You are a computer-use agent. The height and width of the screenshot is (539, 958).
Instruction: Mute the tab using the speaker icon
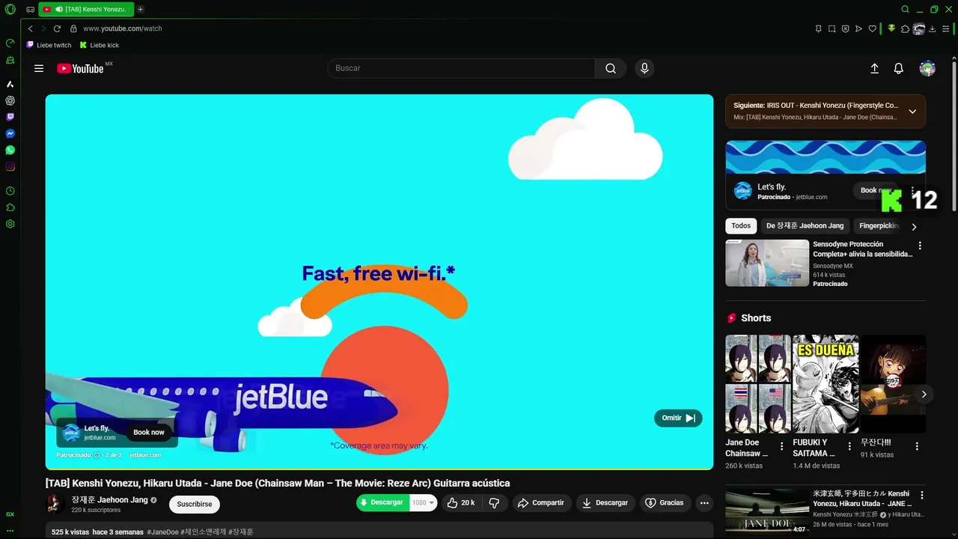(x=59, y=9)
